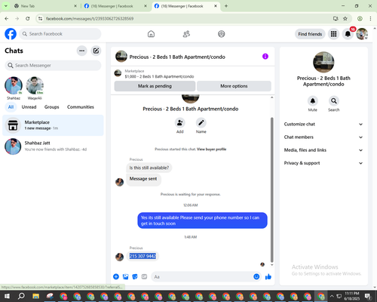
Task: View site information icon in address bar
Action: [x=40, y=19]
